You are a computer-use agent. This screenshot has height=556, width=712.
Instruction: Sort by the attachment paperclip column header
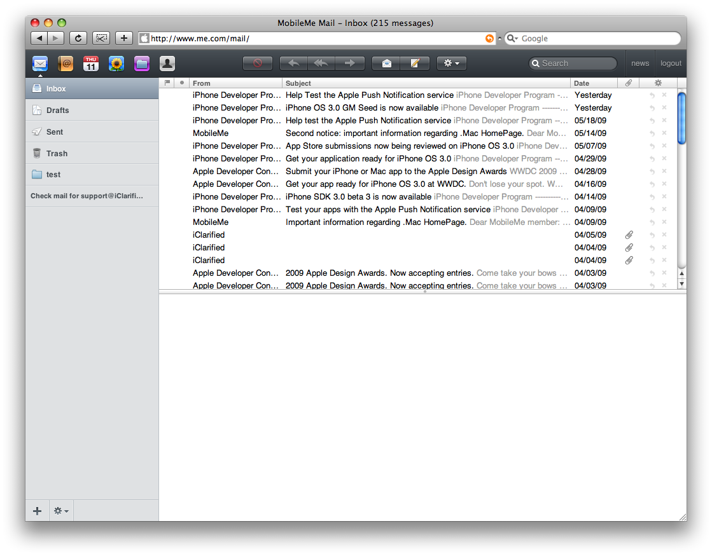pos(629,83)
